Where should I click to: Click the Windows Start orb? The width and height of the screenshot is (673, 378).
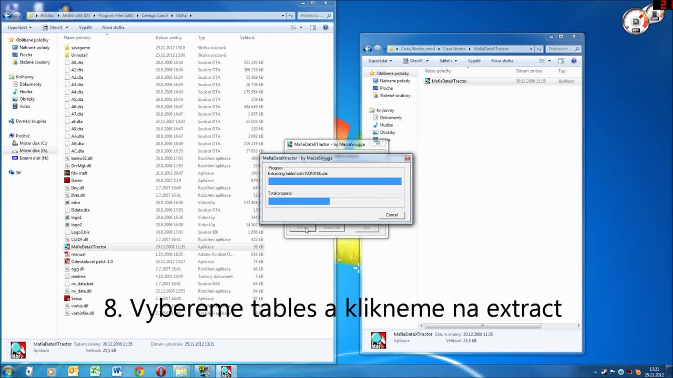pos(8,372)
